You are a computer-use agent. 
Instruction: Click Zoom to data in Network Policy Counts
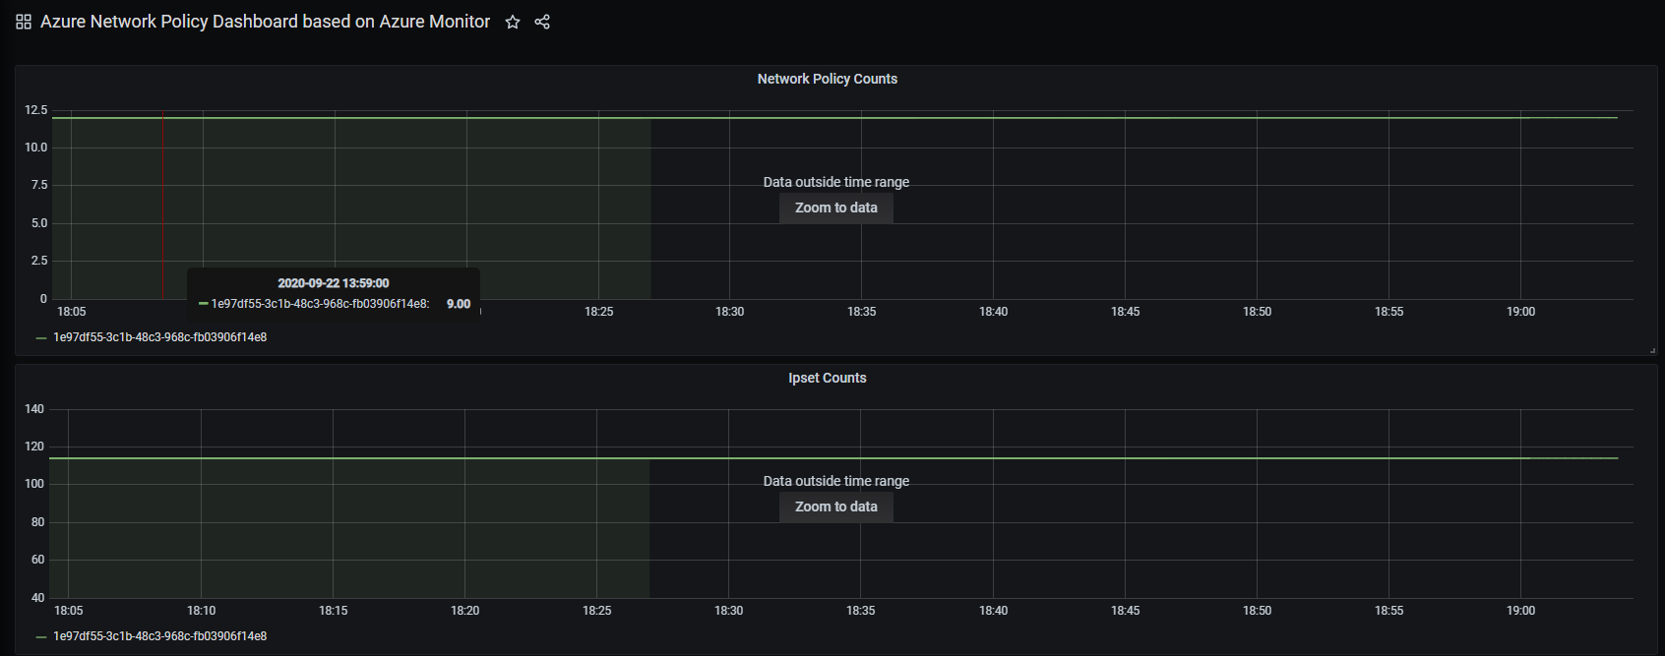tap(835, 208)
